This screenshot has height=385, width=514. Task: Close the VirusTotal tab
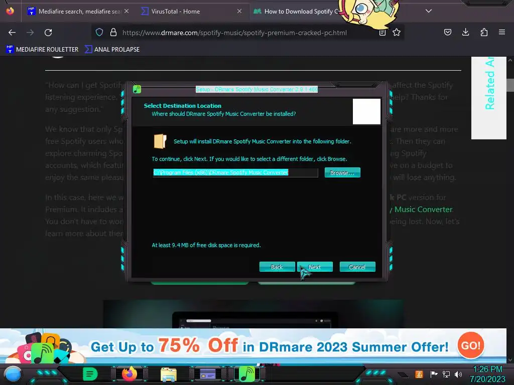coord(239,11)
